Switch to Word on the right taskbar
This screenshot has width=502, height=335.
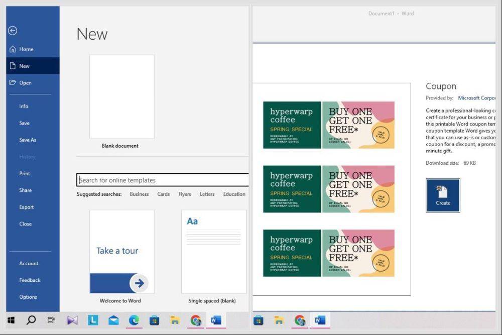320,320
